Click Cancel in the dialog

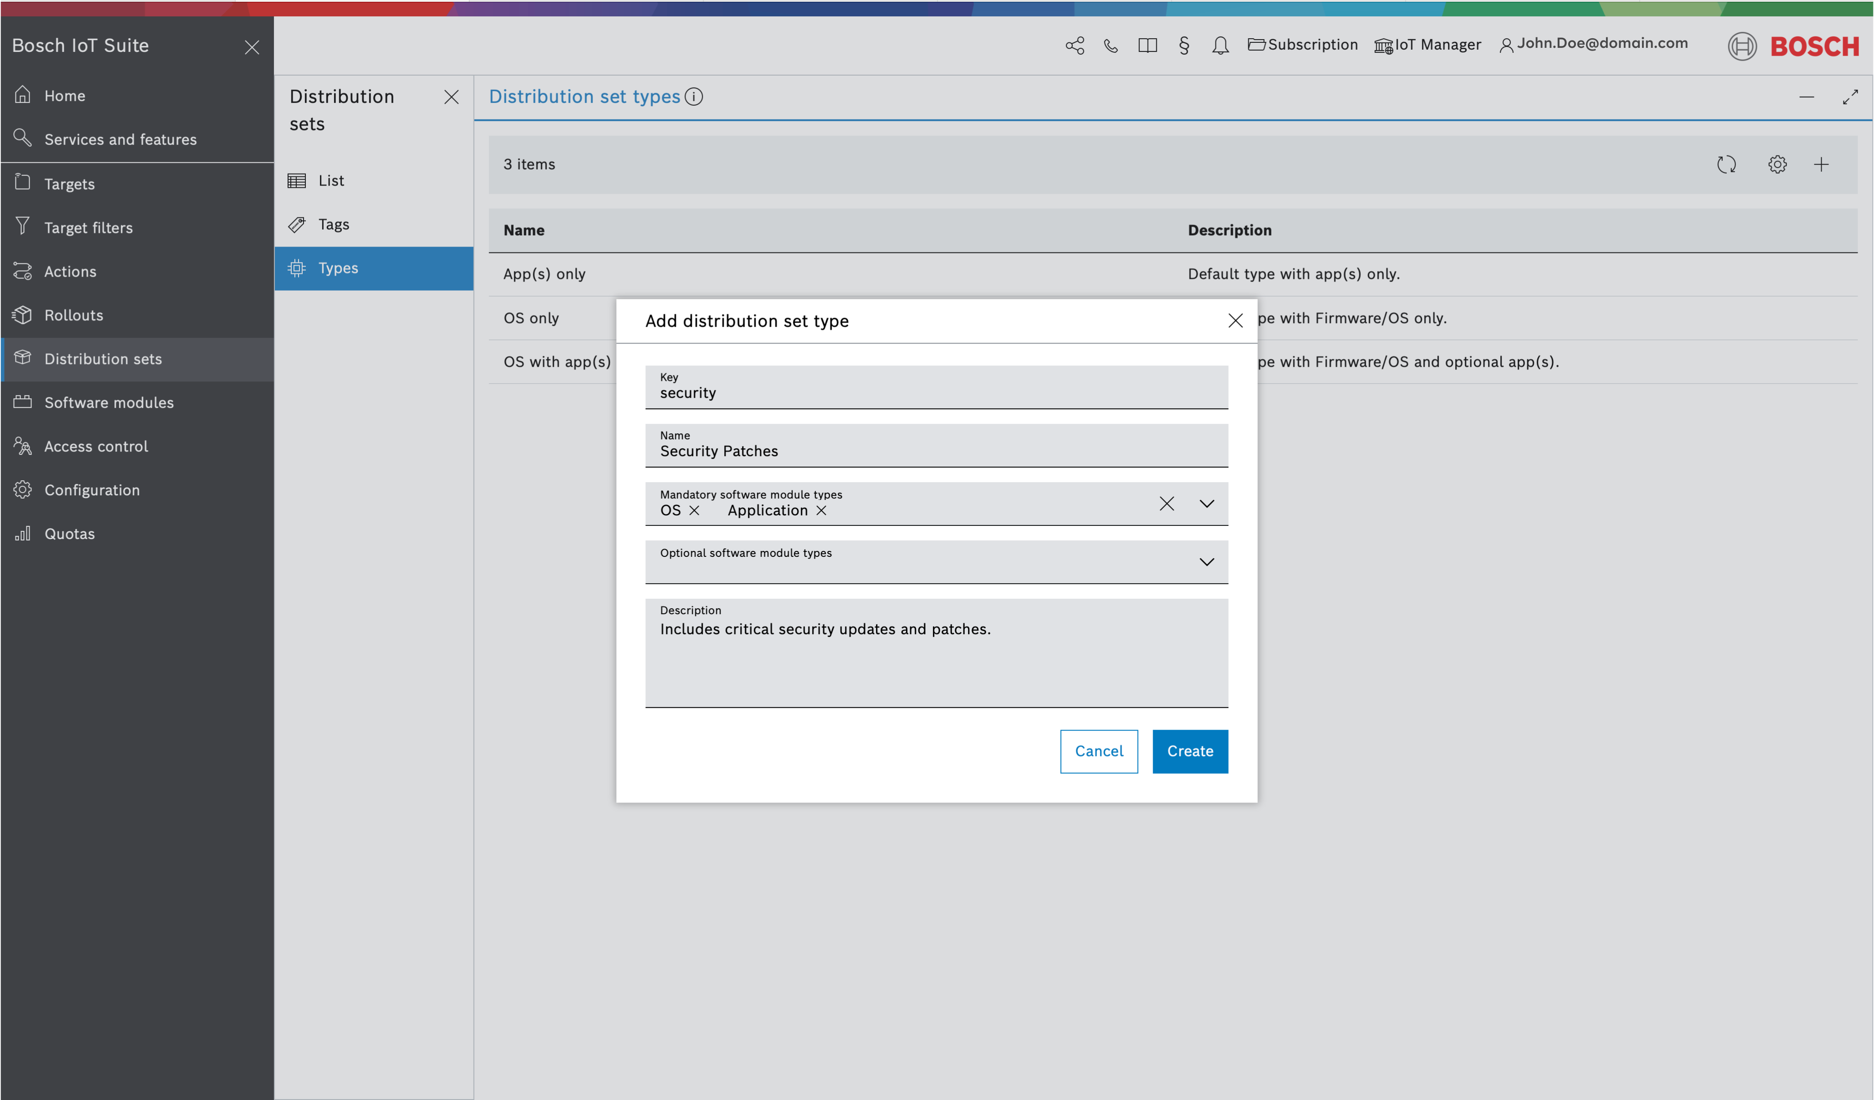point(1098,751)
